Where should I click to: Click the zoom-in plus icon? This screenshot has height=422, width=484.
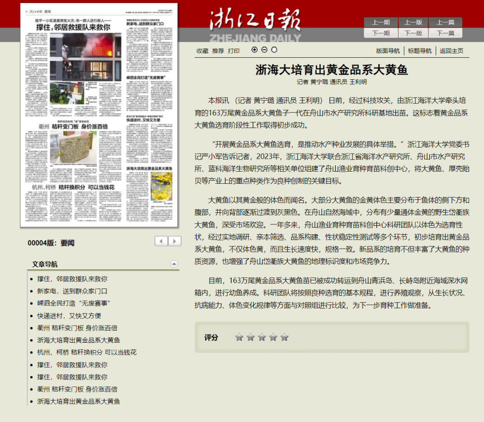[255, 50]
